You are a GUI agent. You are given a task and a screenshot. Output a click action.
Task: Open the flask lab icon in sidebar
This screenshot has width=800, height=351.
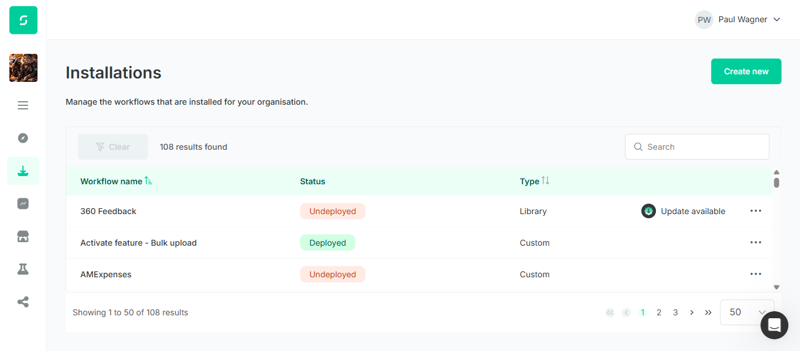[x=23, y=269]
